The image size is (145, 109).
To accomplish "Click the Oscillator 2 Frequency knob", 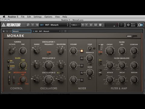I will (x=49, y=65).
